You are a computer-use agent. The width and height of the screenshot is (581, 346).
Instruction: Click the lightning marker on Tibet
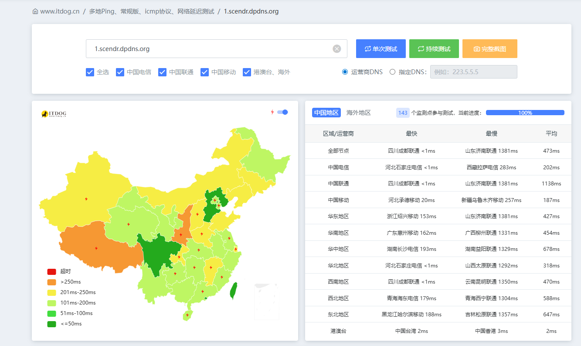pyautogui.click(x=96, y=248)
